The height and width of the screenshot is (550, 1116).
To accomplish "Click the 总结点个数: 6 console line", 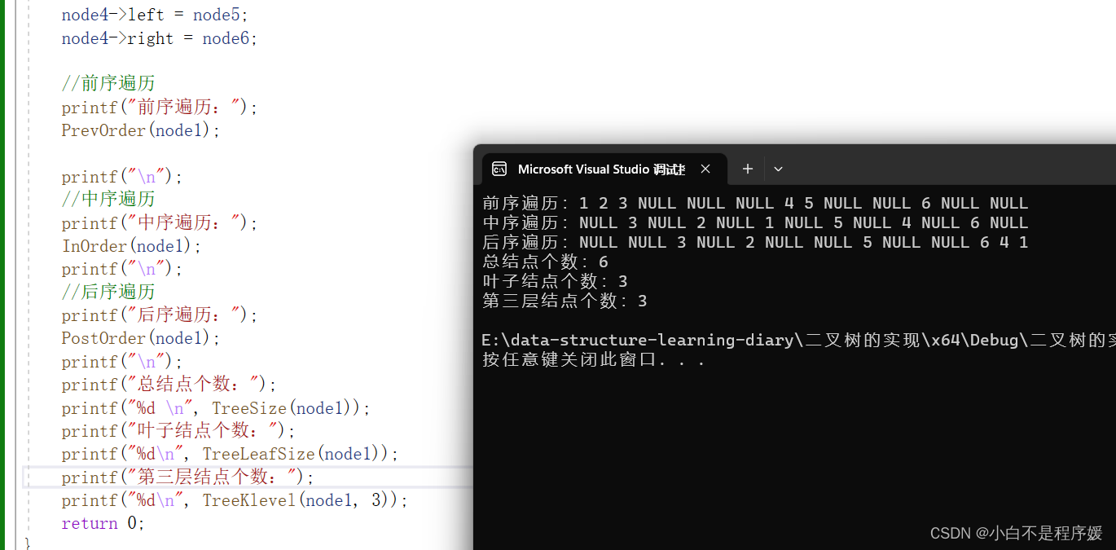I will point(545,262).
